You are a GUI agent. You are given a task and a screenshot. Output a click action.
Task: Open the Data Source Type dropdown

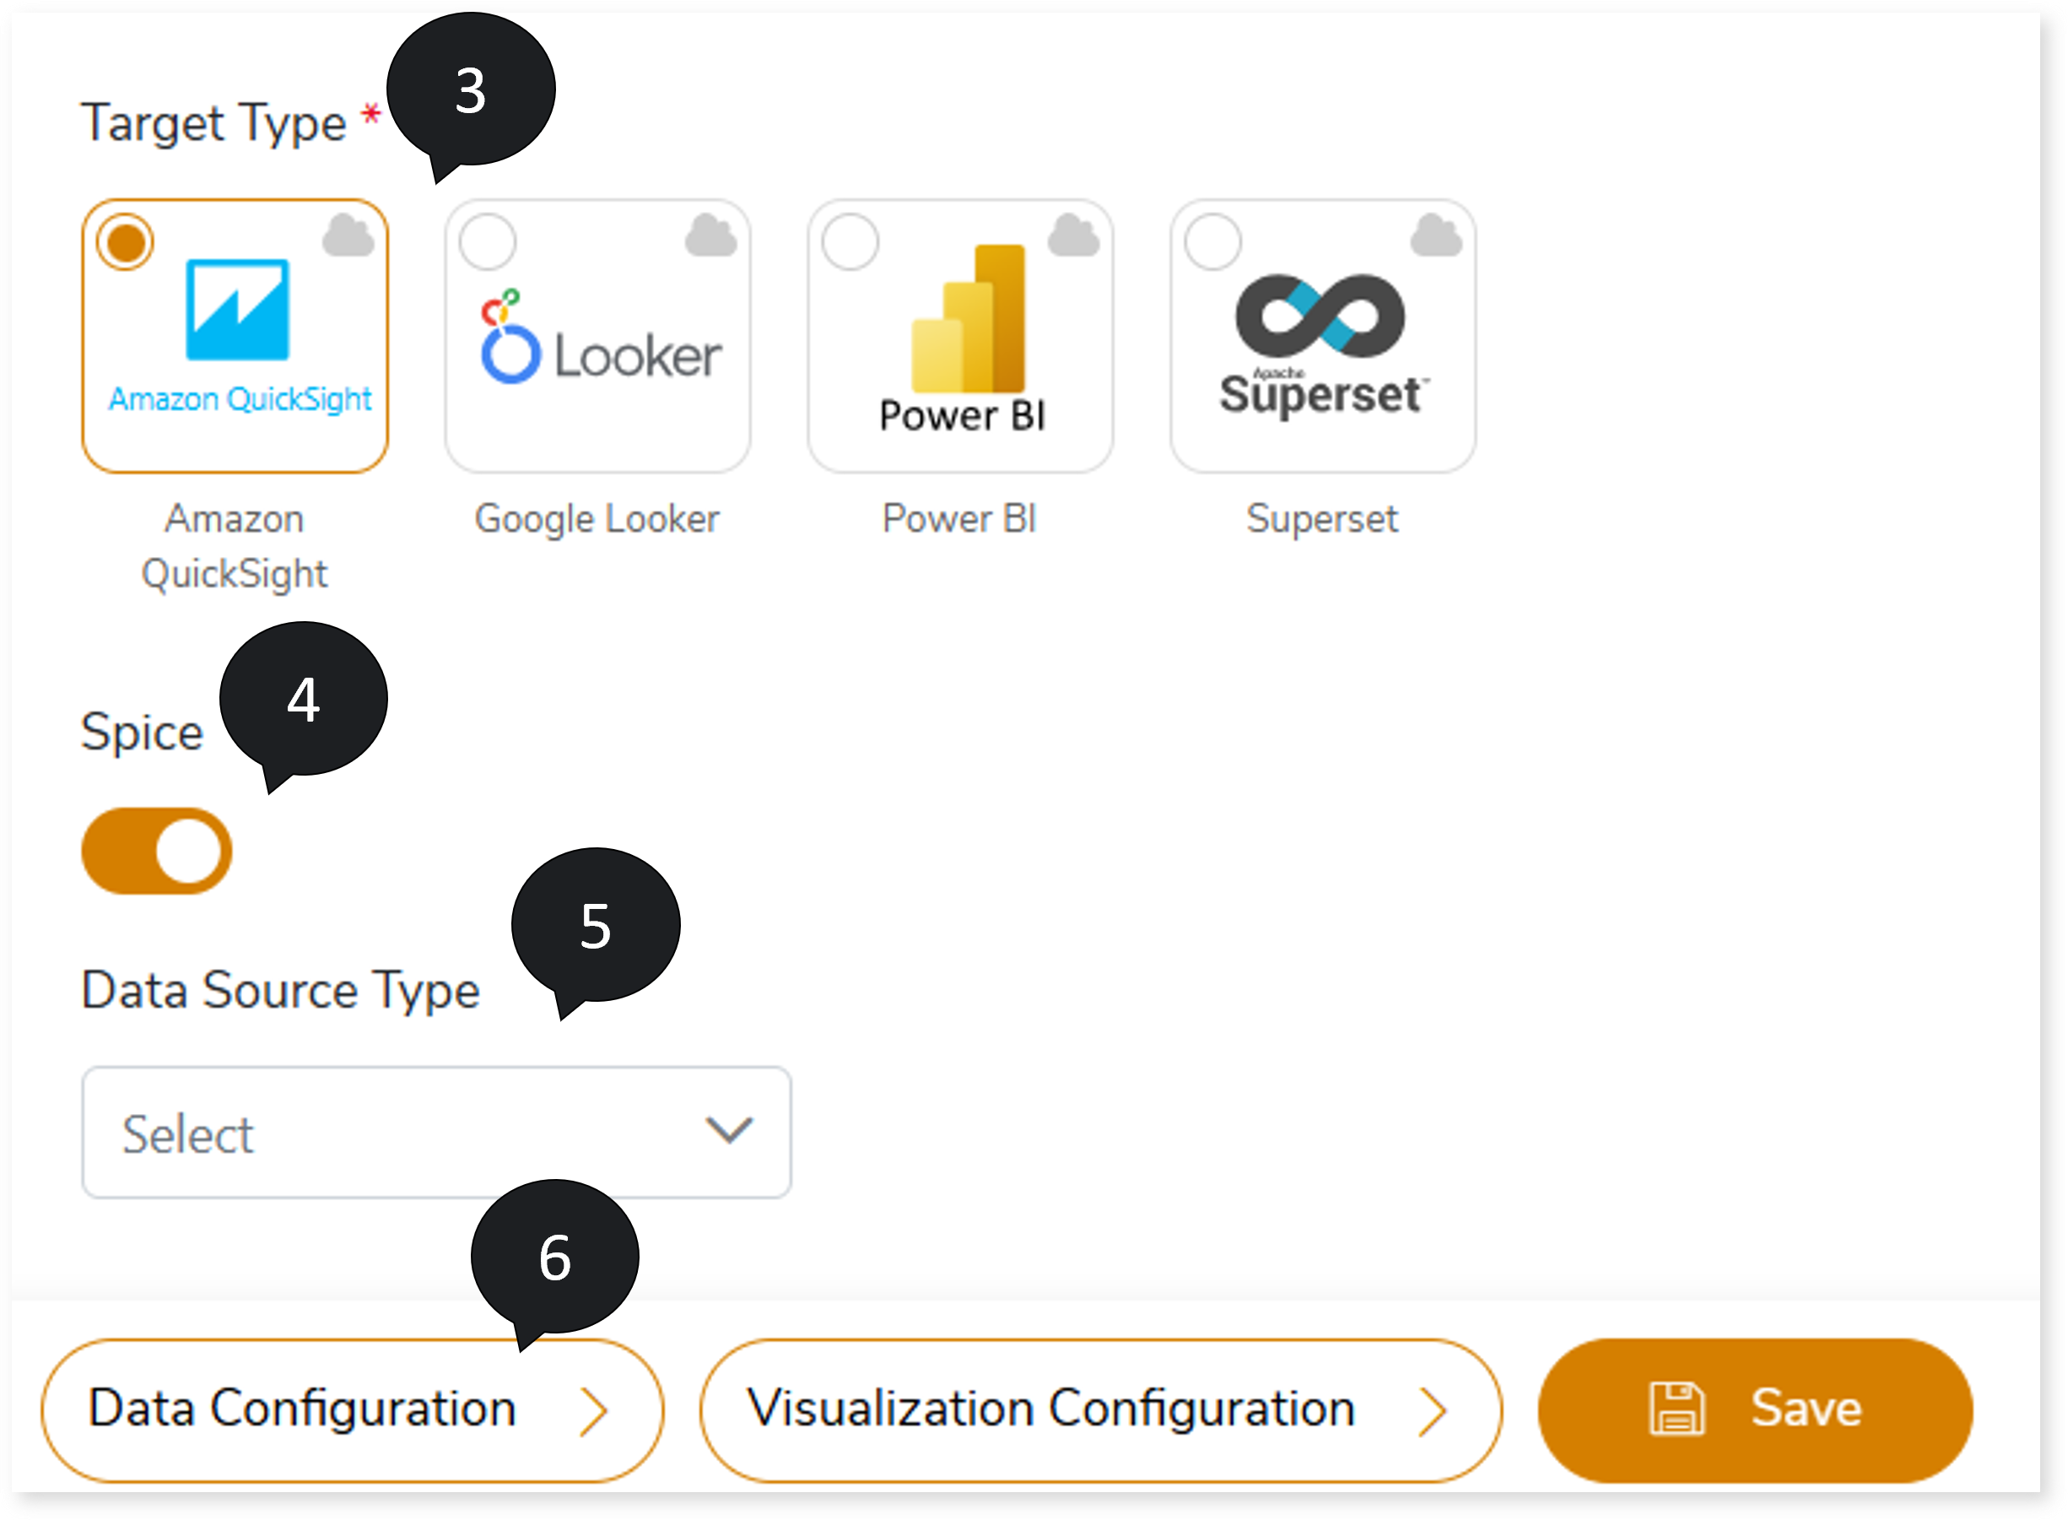click(436, 1132)
